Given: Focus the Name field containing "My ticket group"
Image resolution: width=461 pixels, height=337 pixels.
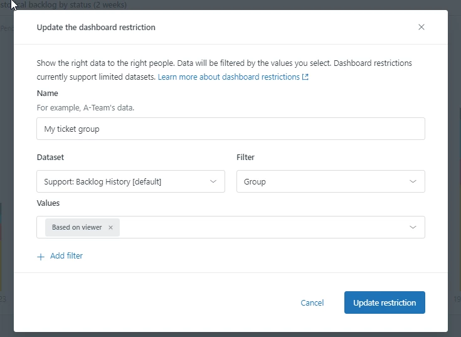Looking at the screenshot, I should 231,129.
